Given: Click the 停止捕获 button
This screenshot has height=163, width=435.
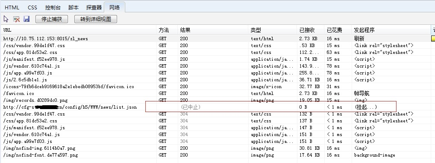Looking at the screenshot, I should point(52,19).
